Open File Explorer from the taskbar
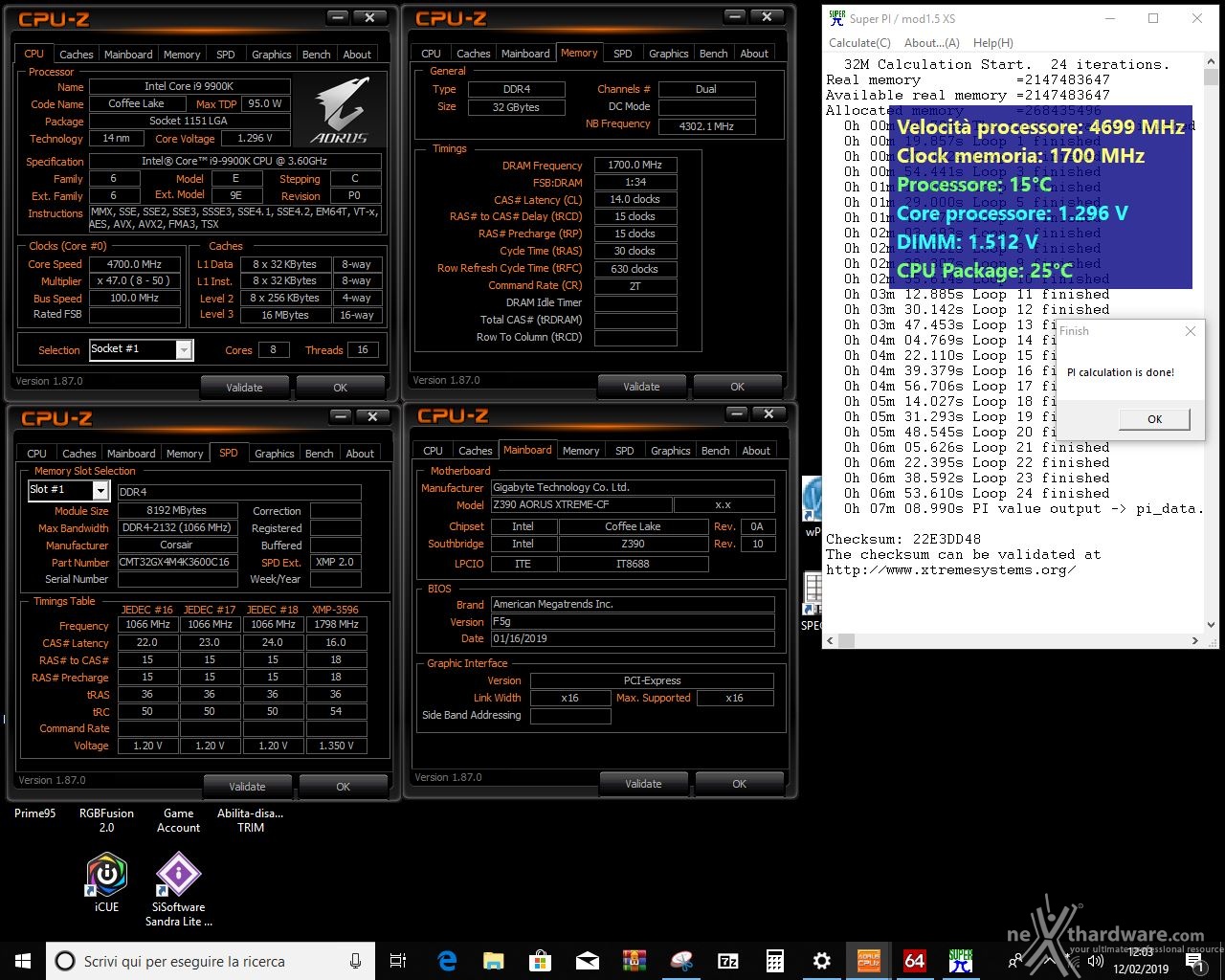This screenshot has width=1225, height=980. 494,961
